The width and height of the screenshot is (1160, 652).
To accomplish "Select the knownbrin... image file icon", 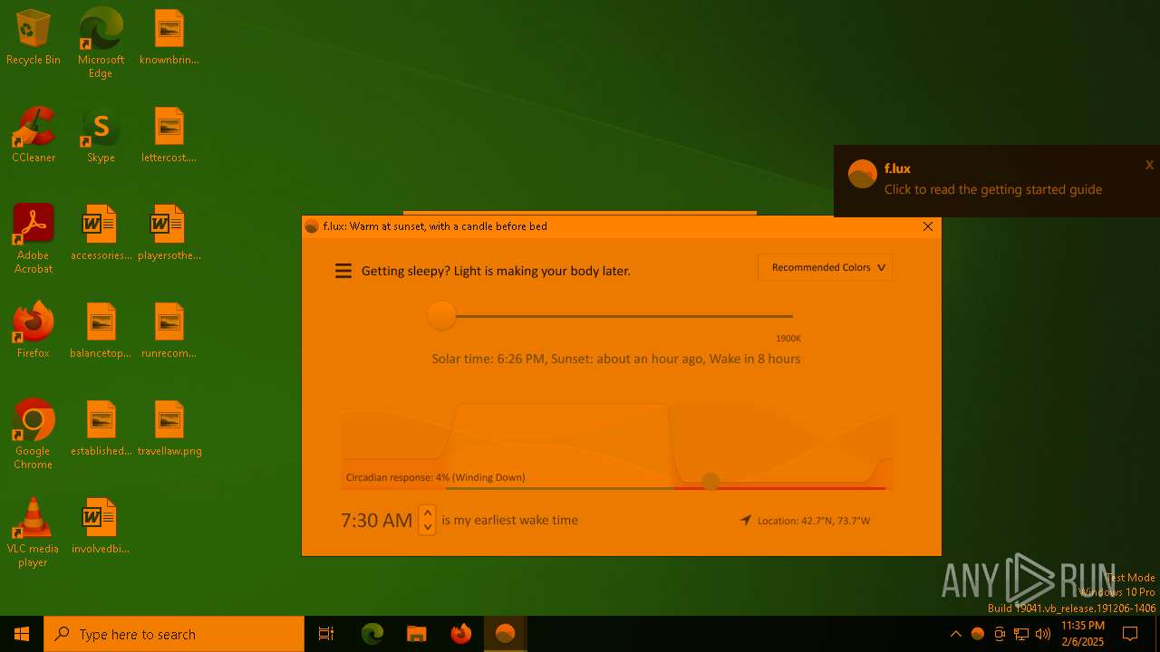I will (169, 37).
